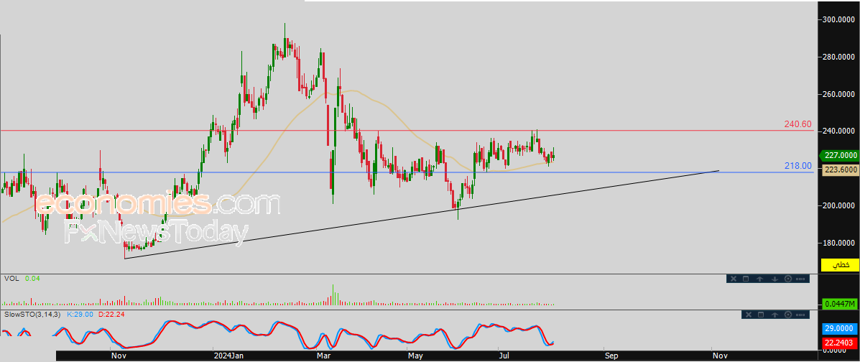
Task: Open VOL indicator settings gear
Action: [788, 279]
